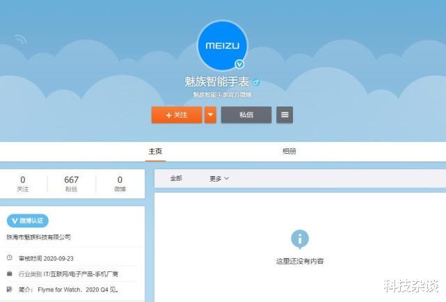Expand the 更多 filter dropdown
This screenshot has width=446, height=302.
coord(219,179)
